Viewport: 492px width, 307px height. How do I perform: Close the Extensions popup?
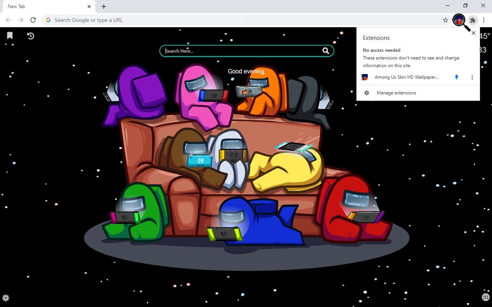coord(474,33)
